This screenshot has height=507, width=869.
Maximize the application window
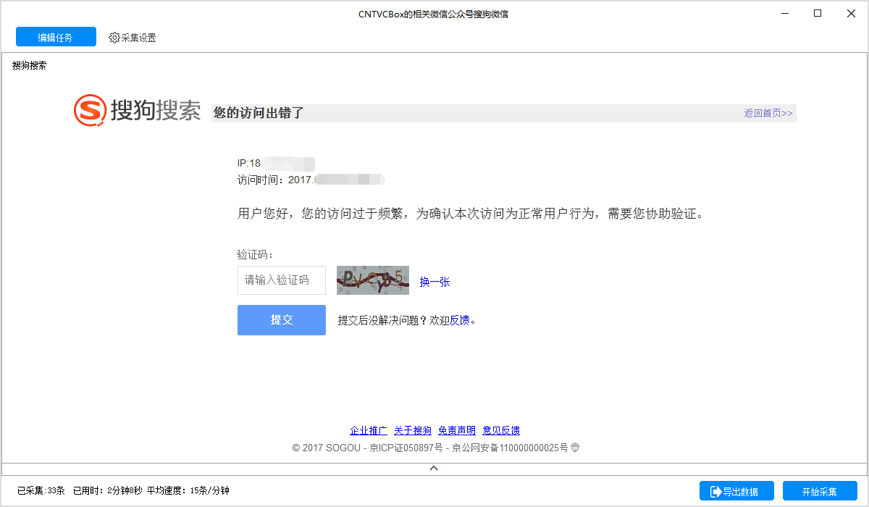click(x=818, y=13)
